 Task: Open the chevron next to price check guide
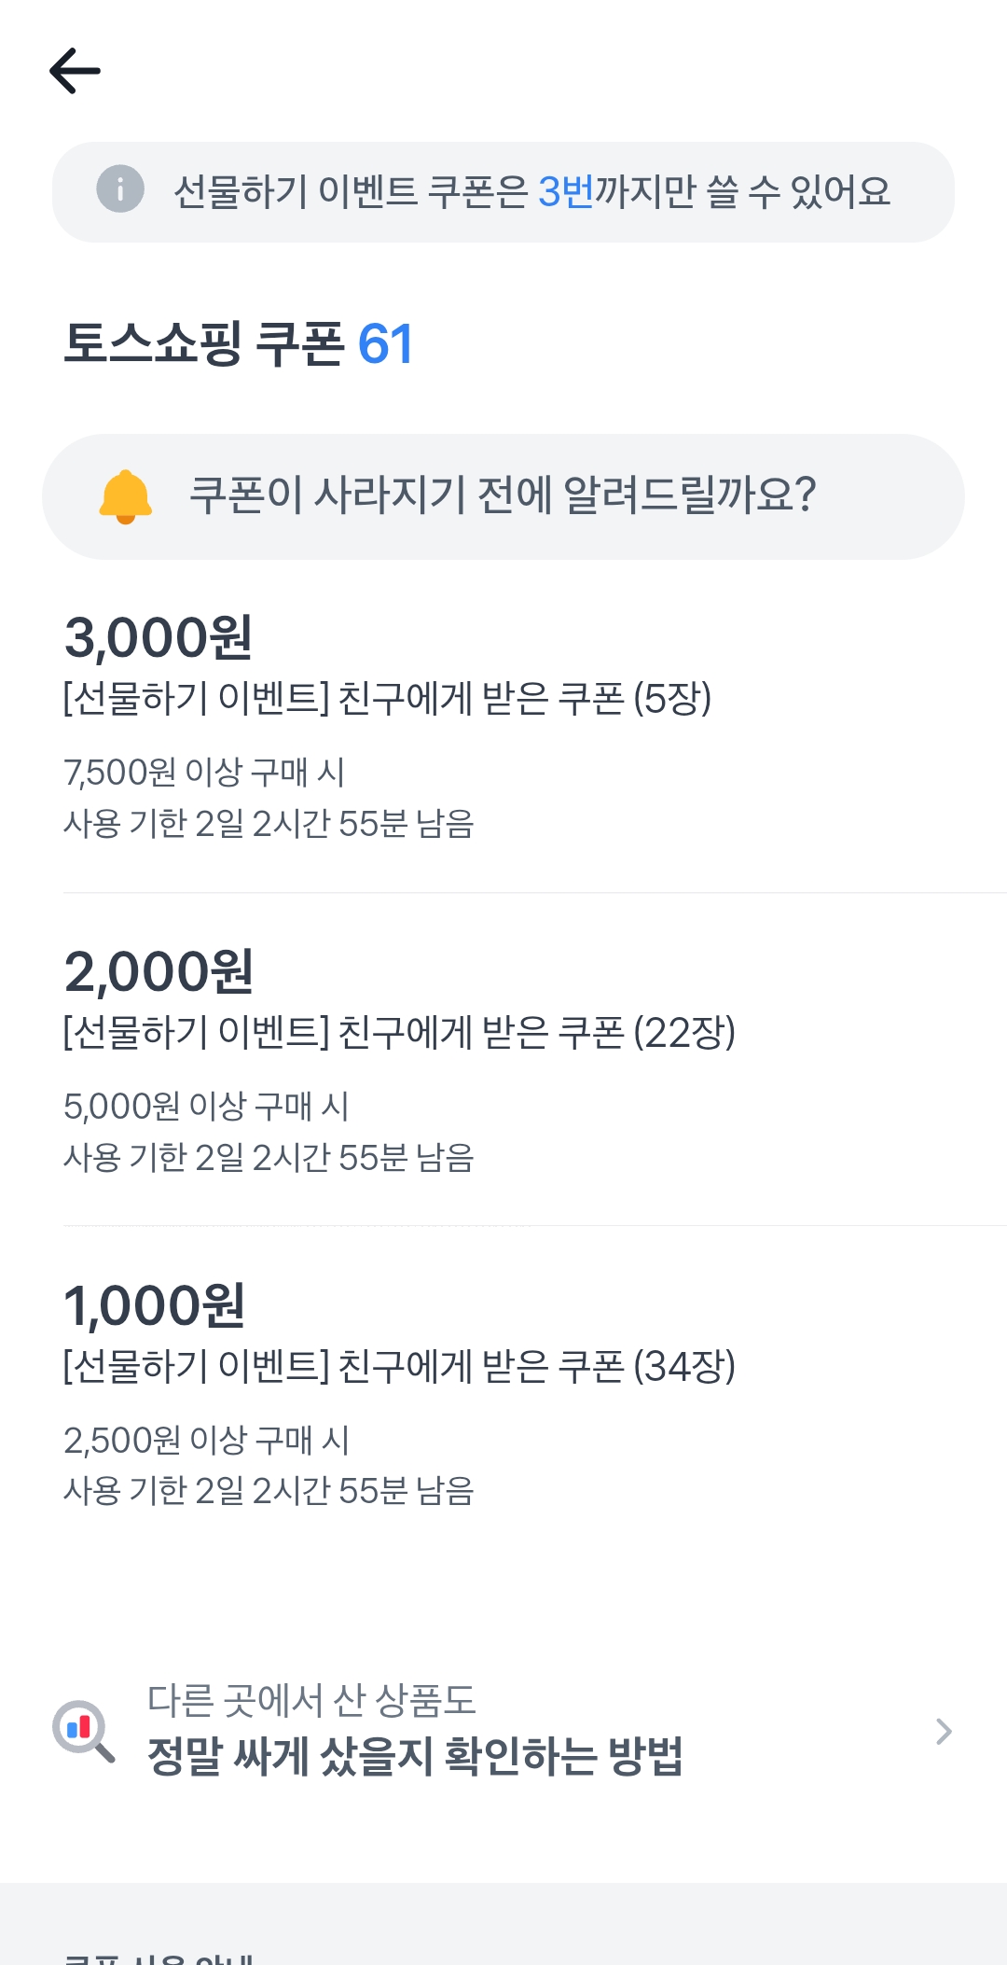944,1732
